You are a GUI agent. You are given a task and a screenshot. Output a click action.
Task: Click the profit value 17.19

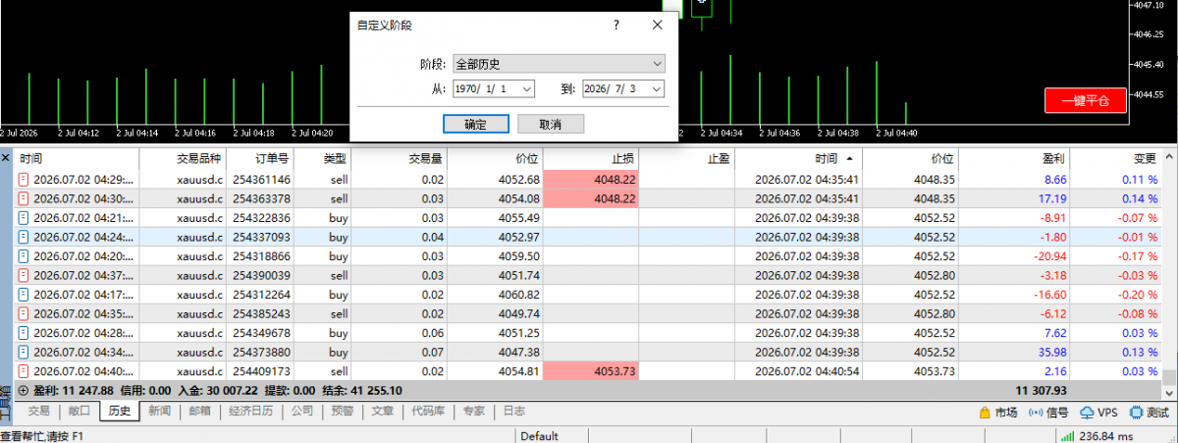tap(1051, 198)
